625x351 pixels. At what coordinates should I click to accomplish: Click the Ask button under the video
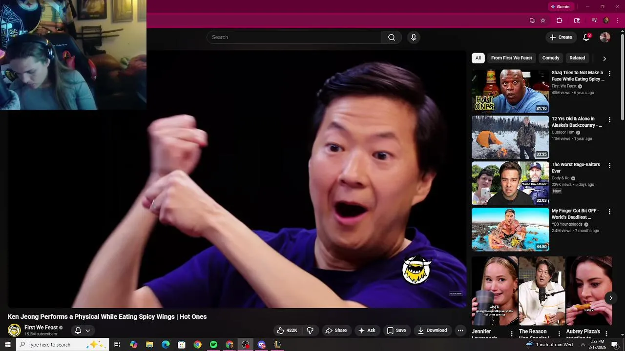point(367,331)
